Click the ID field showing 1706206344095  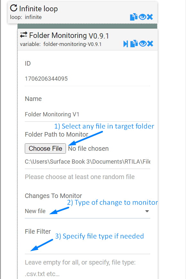click(x=88, y=79)
